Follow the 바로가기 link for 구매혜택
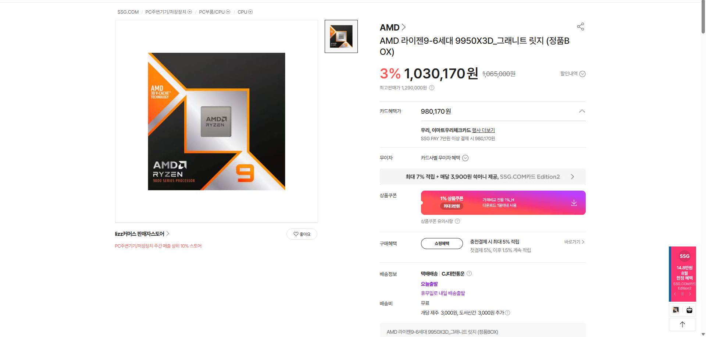The height and width of the screenshot is (337, 706). [574, 242]
